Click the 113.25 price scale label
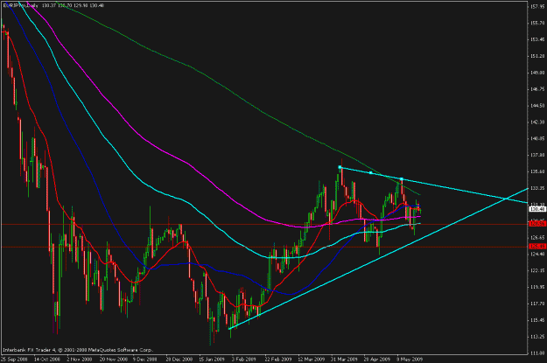The height and width of the screenshot is (363, 547). click(537, 337)
